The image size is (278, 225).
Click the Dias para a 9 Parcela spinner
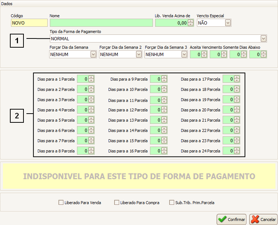156,79
